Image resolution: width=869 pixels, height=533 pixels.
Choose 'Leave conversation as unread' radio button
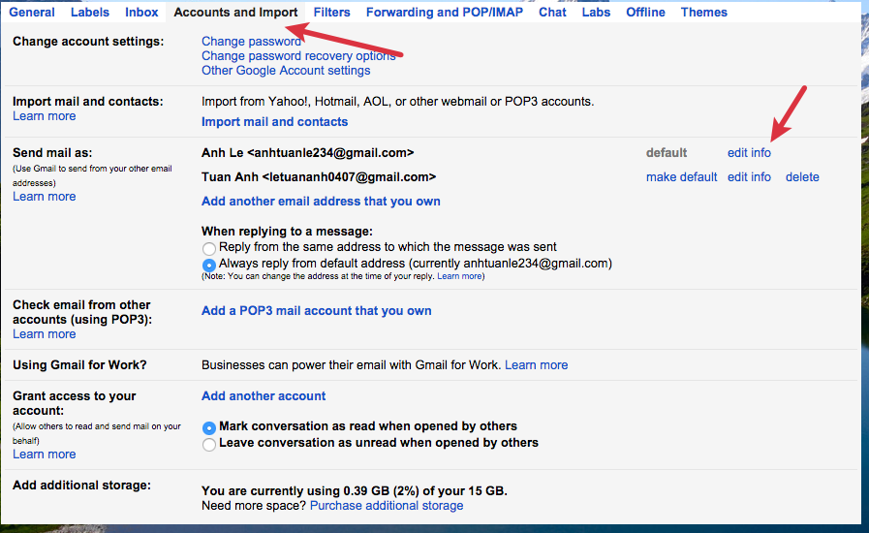[209, 444]
